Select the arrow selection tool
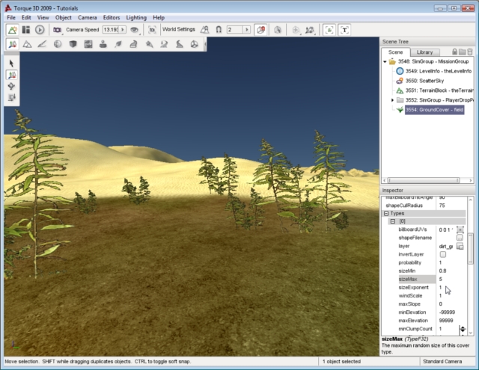 [12, 64]
